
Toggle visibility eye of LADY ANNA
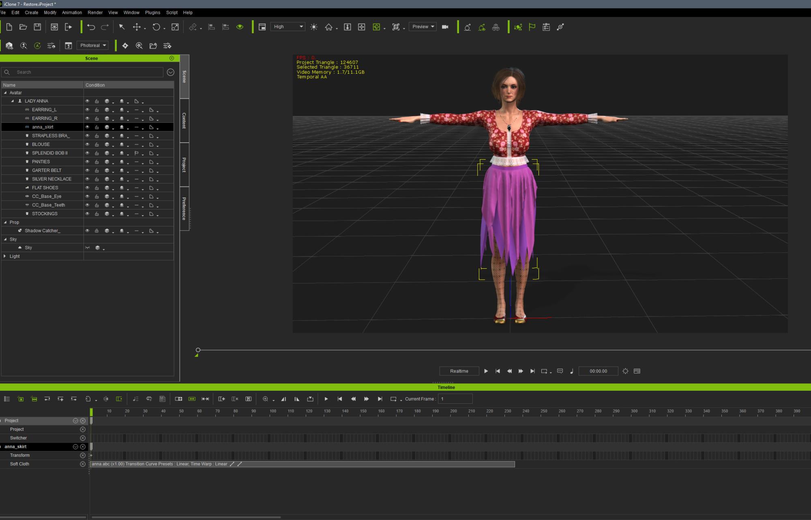(x=87, y=101)
